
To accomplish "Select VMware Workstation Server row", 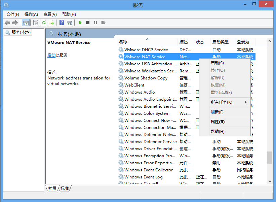I will tap(158, 71).
